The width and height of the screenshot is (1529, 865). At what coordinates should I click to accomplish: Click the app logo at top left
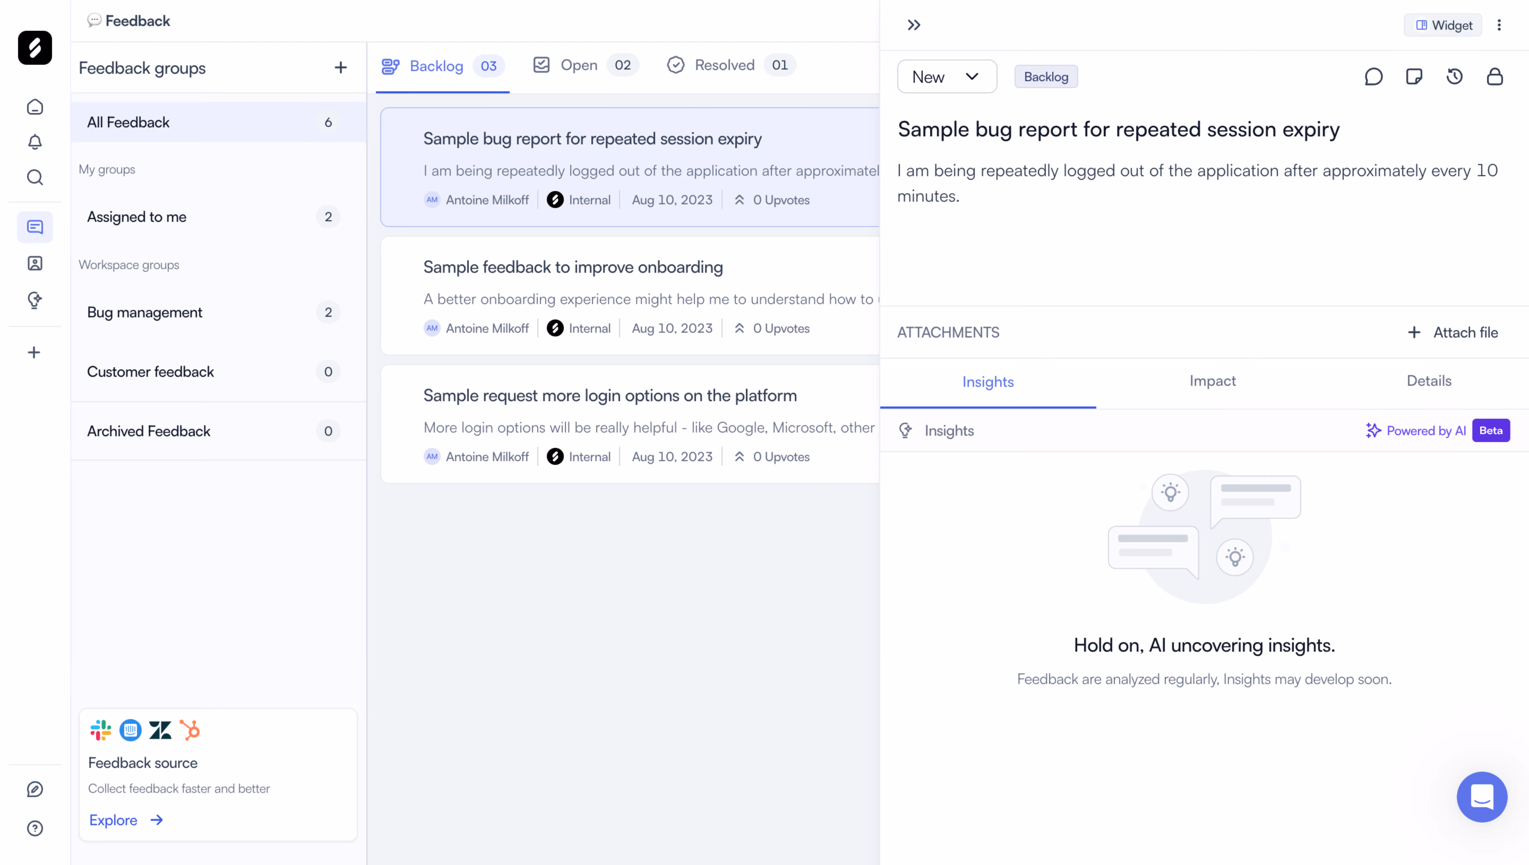coord(35,47)
